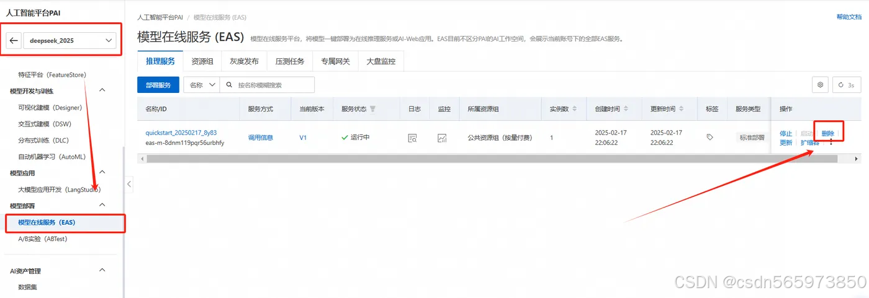Open 特征平台 (FeatureStore) in sidebar
Image resolution: width=869 pixels, height=298 pixels.
(52, 74)
